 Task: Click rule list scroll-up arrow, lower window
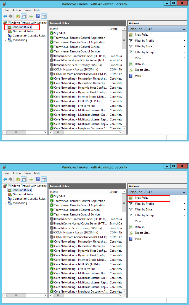[x=124, y=192]
